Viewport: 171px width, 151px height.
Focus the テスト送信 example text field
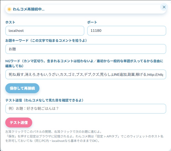pos(86,109)
